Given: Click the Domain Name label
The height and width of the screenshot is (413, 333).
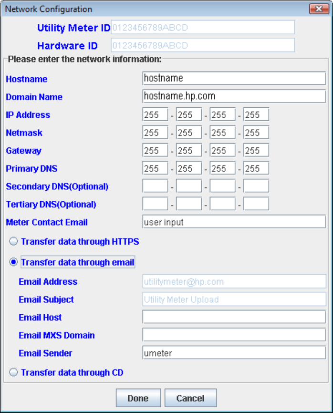Looking at the screenshot, I should pos(34,97).
